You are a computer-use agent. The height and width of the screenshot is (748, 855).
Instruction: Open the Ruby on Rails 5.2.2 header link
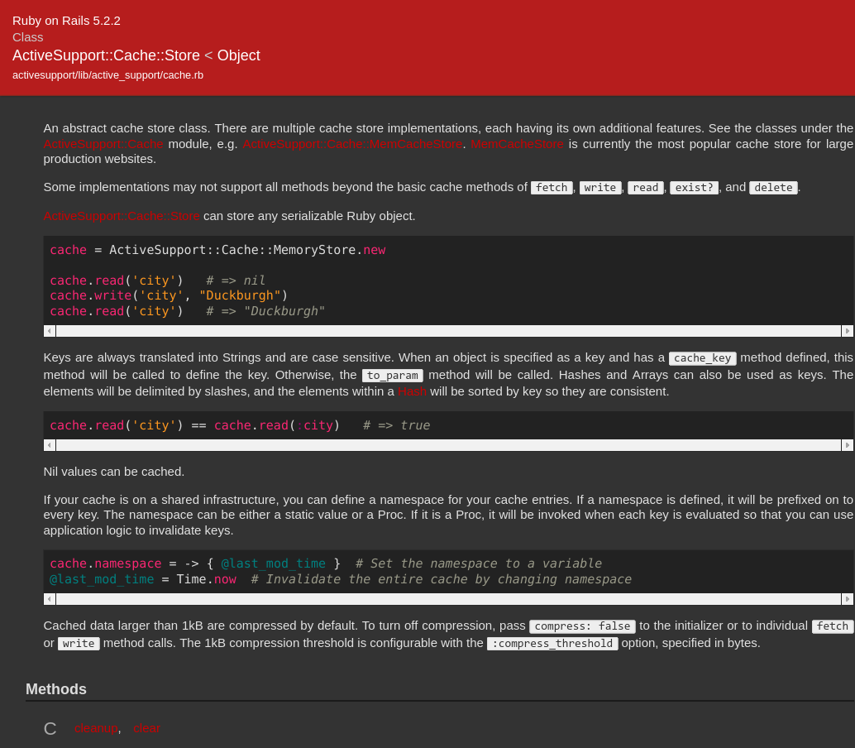coord(66,21)
